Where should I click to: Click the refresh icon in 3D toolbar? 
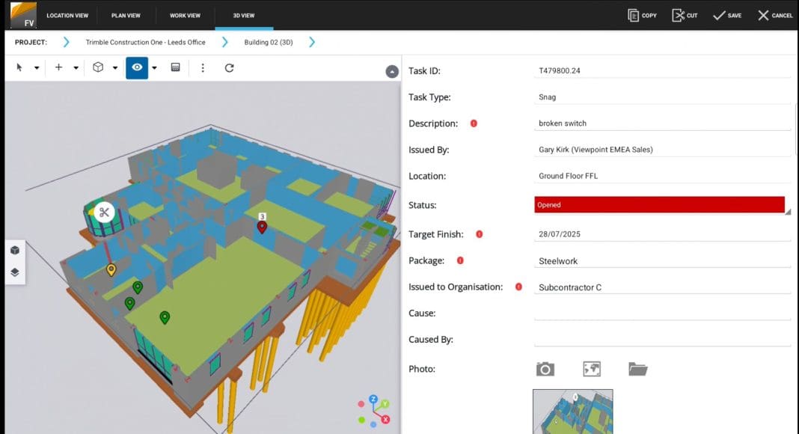[x=230, y=67]
